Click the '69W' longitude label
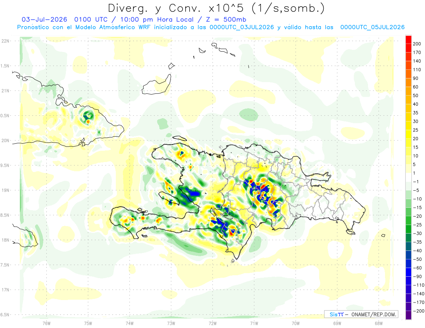 click(x=337, y=323)
